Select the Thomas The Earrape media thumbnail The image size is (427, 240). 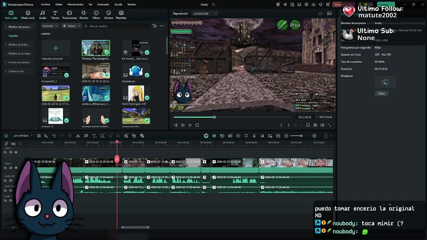click(x=96, y=48)
